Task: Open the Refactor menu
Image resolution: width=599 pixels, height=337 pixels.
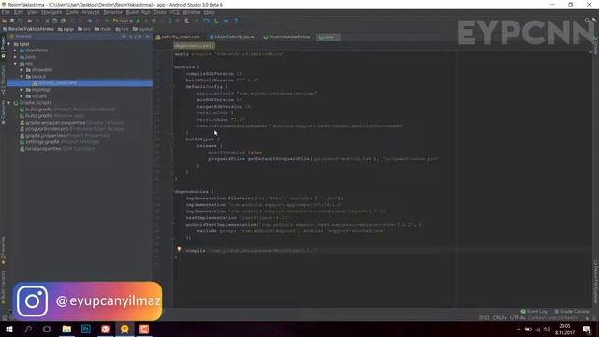Action: (112, 12)
